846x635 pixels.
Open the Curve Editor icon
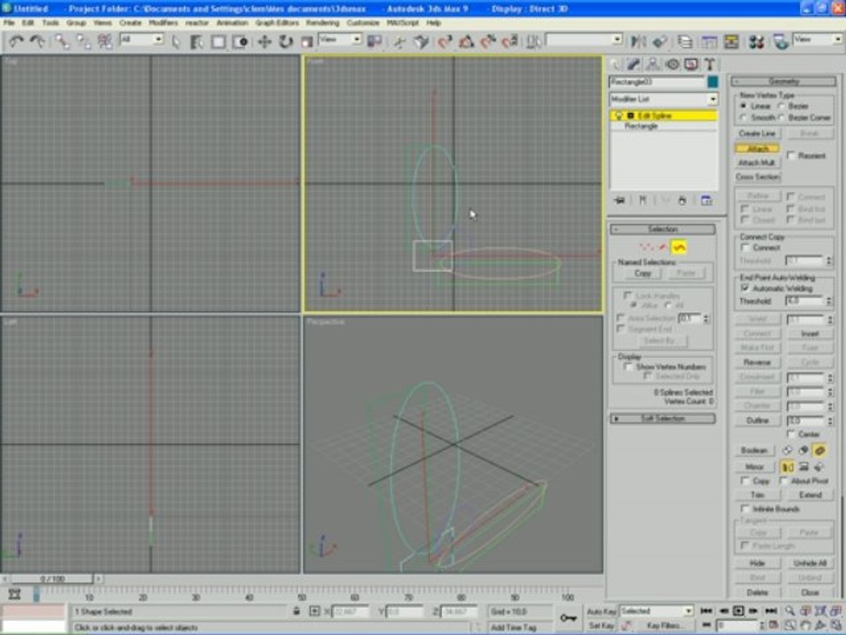point(709,41)
